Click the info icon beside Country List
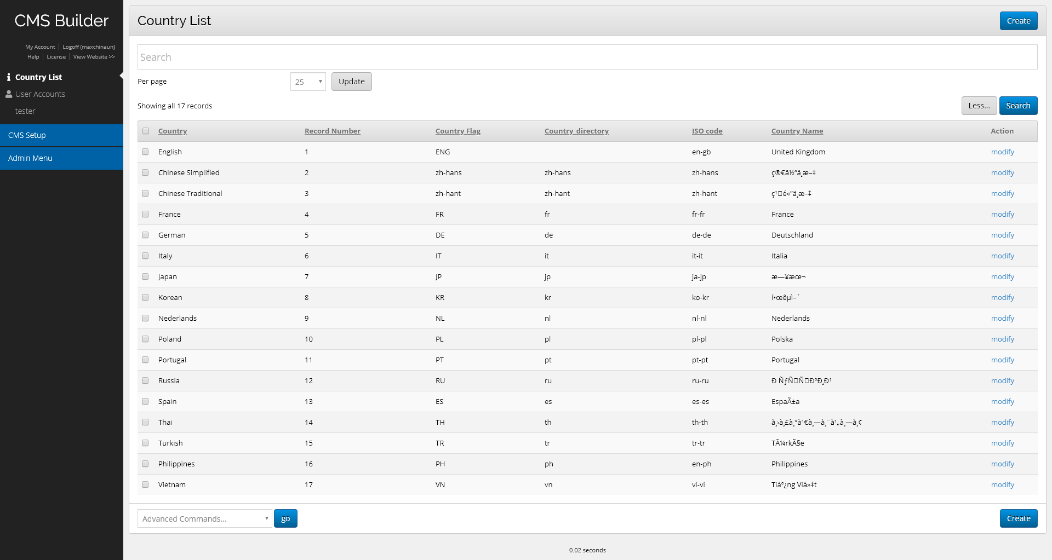The height and width of the screenshot is (560, 1052). coord(9,77)
